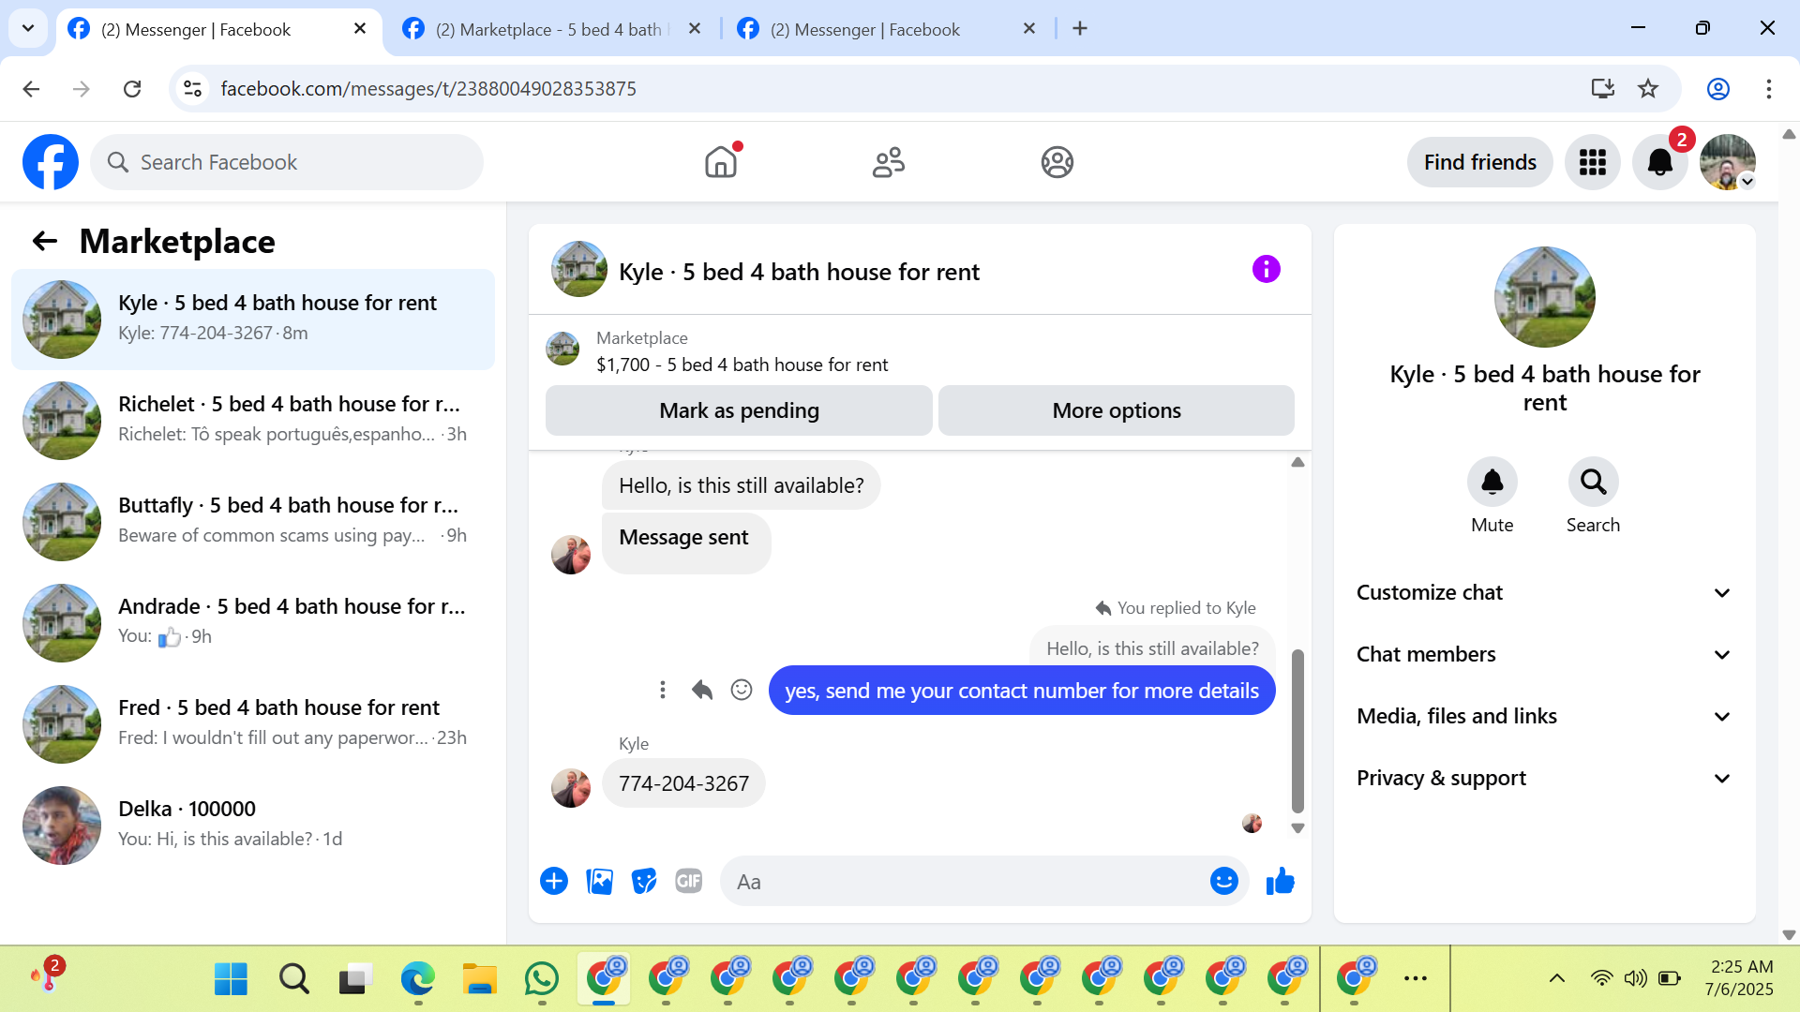This screenshot has height=1012, width=1800.
Task: Click the Aa message input field
Action: (966, 882)
